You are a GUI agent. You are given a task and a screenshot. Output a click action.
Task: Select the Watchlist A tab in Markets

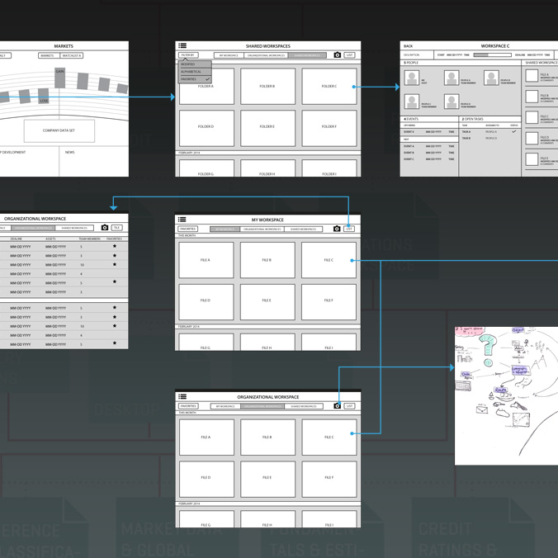click(72, 55)
